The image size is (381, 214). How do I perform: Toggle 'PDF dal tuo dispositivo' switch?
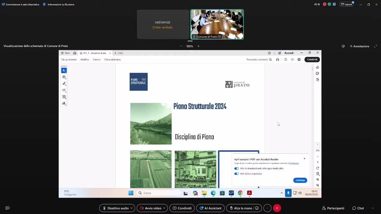(236, 174)
